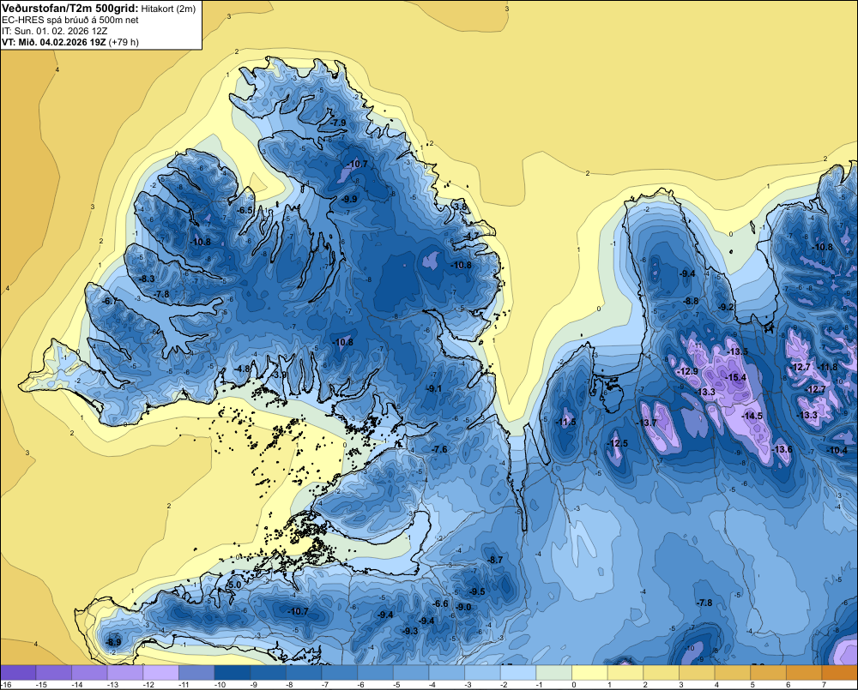Click the -9.5 temperature value

[477, 591]
